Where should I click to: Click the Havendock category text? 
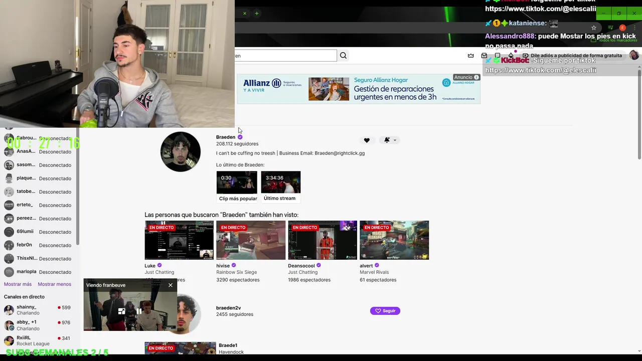tap(231, 352)
